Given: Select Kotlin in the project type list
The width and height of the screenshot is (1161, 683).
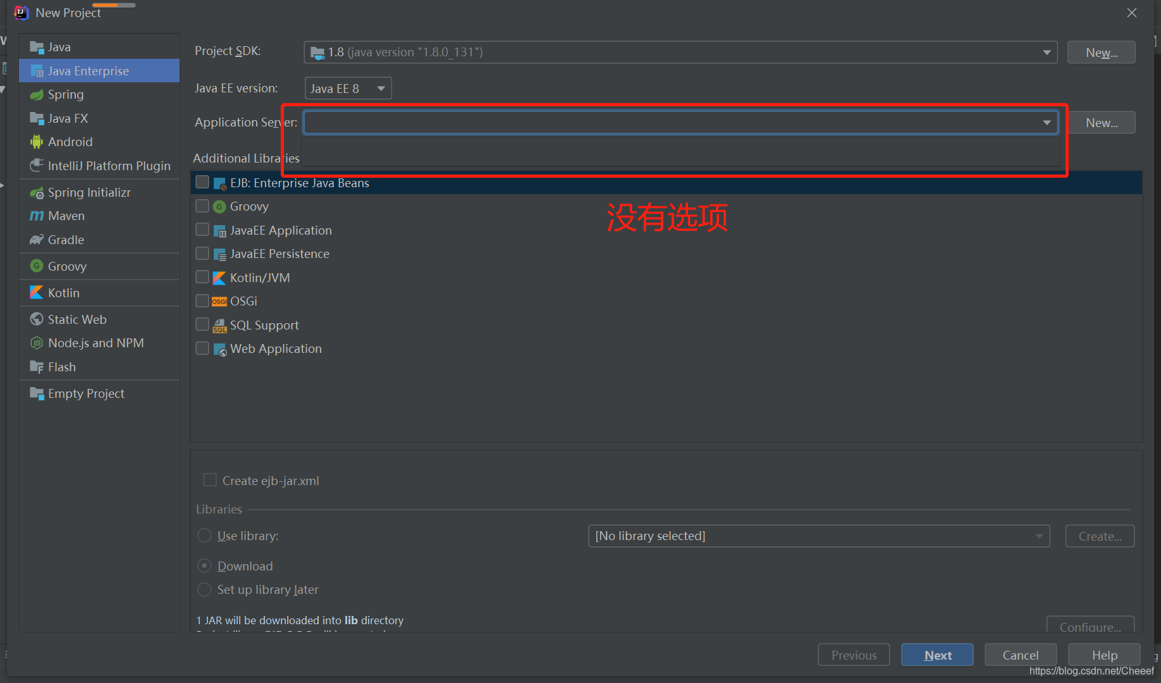Looking at the screenshot, I should click(x=99, y=293).
